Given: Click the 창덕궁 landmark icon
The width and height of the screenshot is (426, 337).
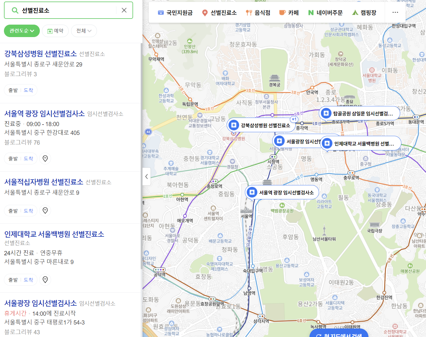Looking at the screenshot, I should 340,54.
